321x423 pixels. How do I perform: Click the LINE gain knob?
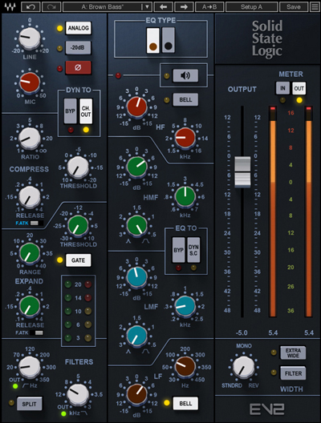[x=30, y=38]
